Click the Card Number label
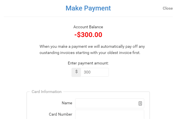Screen dimensions: 179x119 pos(61,114)
